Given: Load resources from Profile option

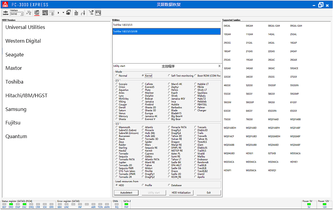Looking at the screenshot, I should pyautogui.click(x=143, y=185).
